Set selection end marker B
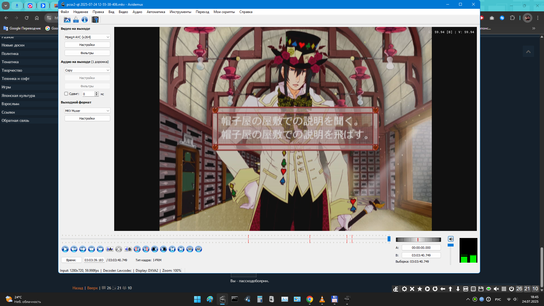Viewport: 544px width, 306px height. (128, 249)
